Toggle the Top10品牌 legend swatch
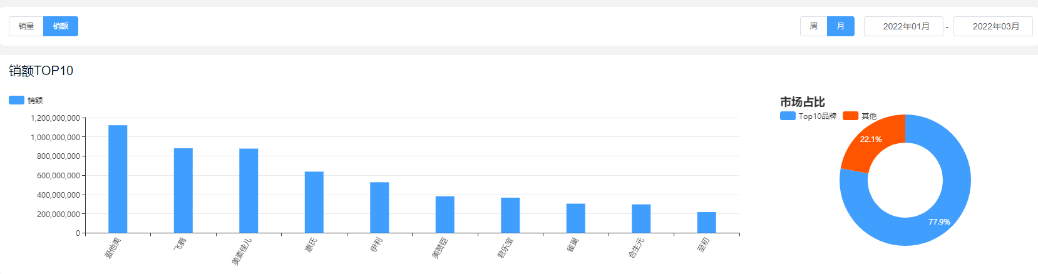This screenshot has width=1038, height=274. (x=788, y=116)
